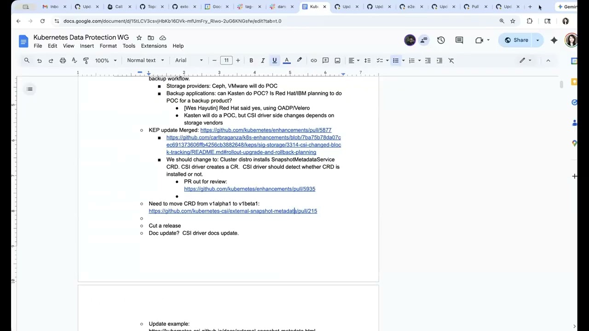The height and width of the screenshot is (331, 589).
Task: Open the Gemini sparkle icon
Action: coord(554,40)
